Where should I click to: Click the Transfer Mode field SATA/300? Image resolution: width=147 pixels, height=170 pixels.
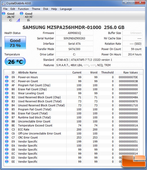point(74,49)
